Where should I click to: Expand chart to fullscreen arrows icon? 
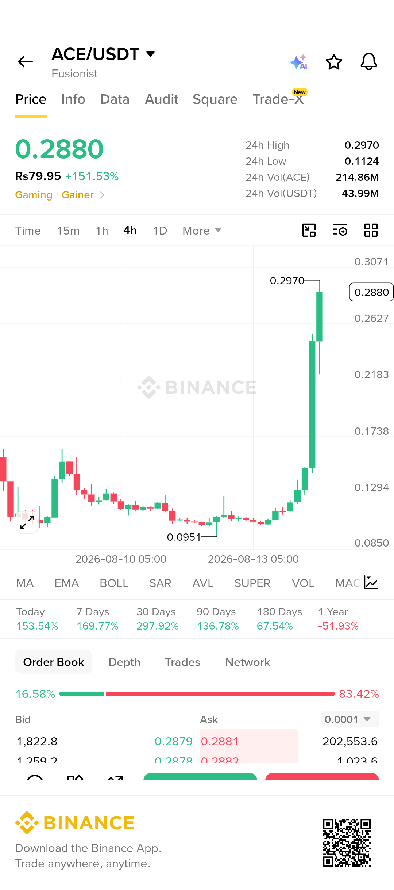click(x=27, y=522)
